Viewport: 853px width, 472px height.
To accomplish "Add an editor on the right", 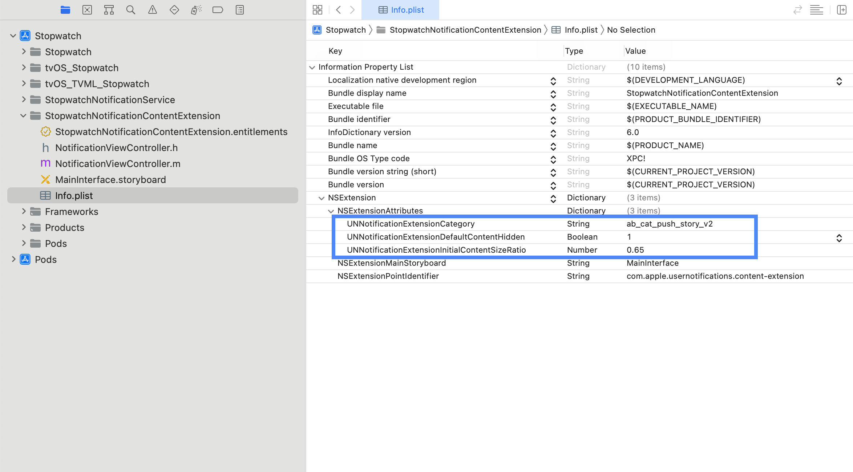I will [841, 10].
